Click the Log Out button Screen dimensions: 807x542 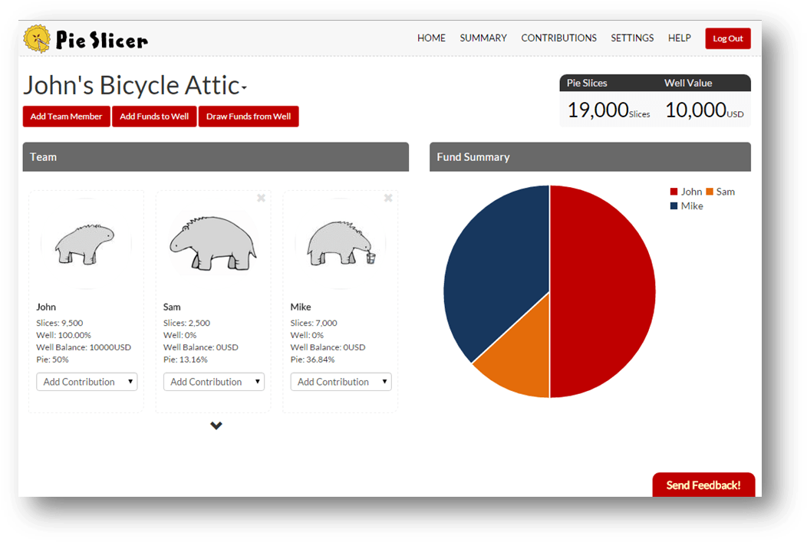[728, 38]
